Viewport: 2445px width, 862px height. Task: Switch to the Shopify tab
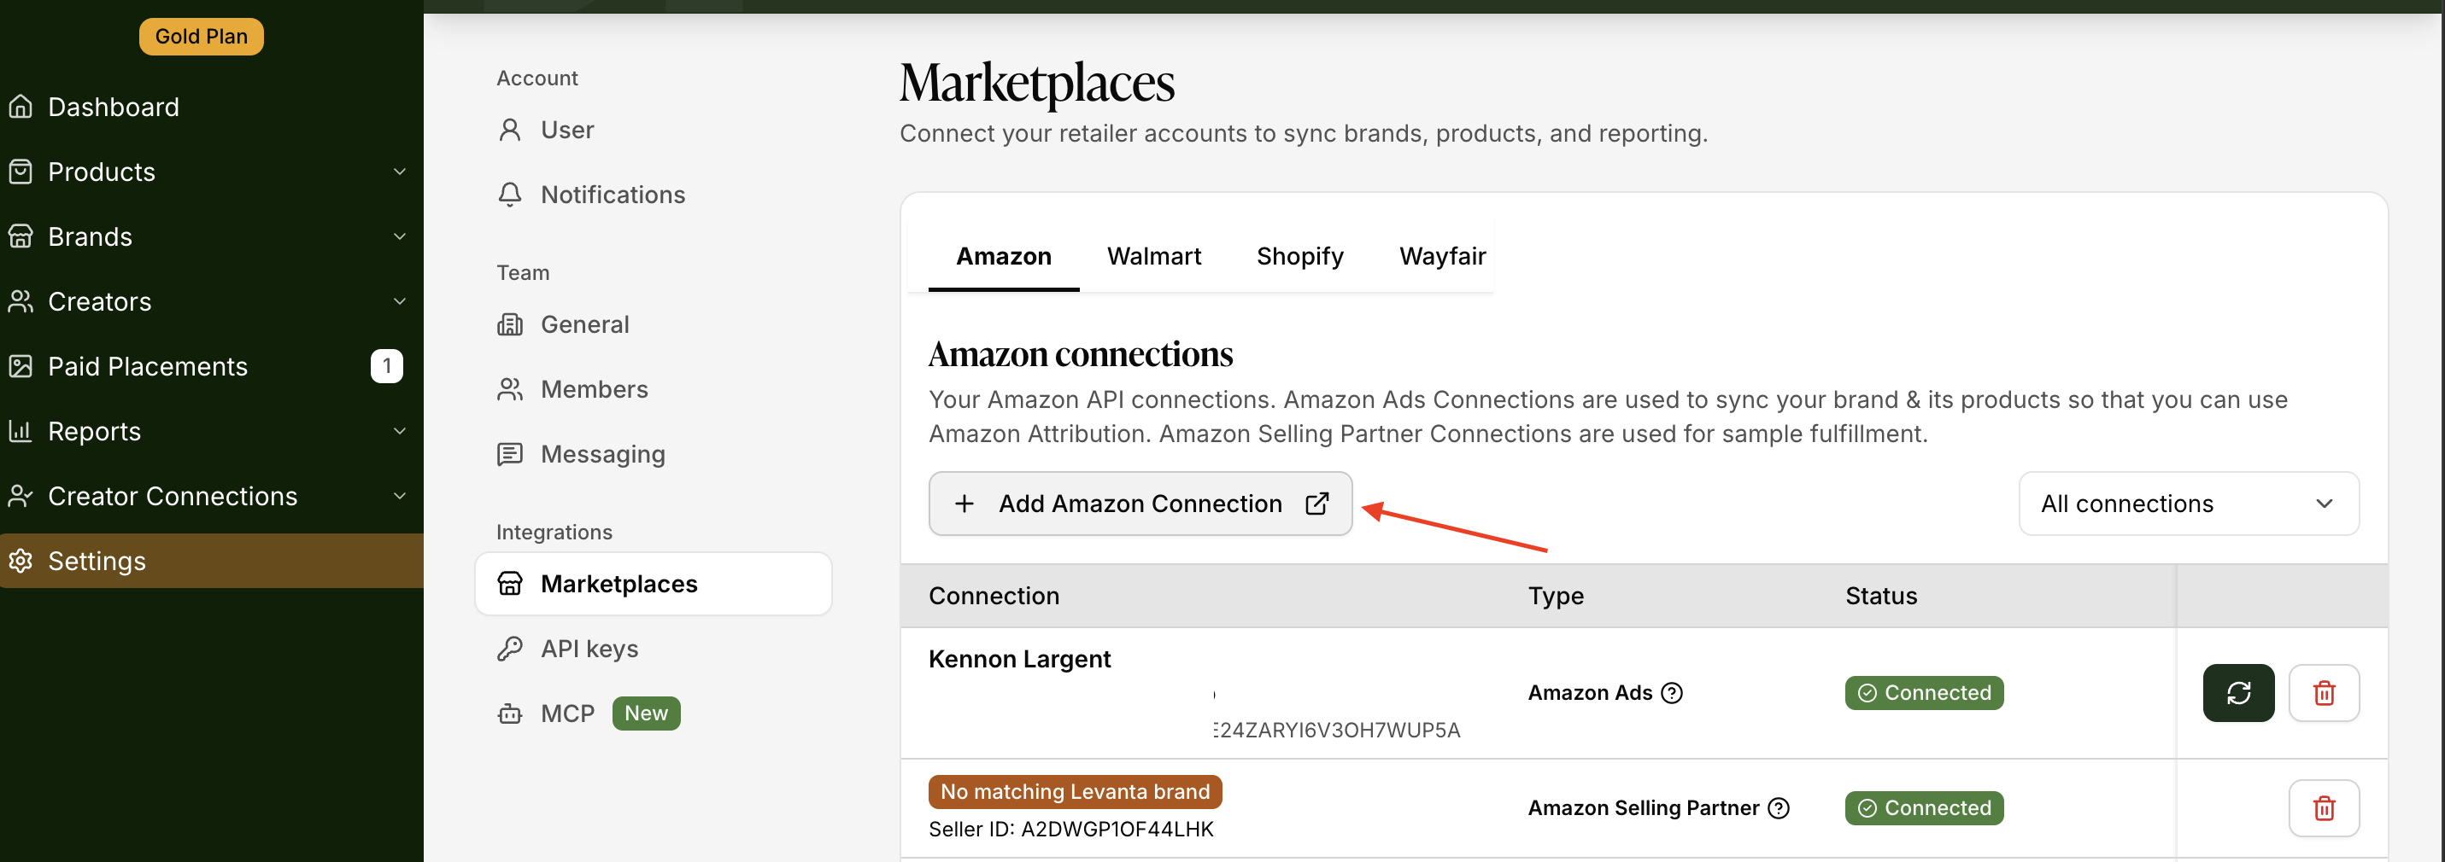[1299, 256]
